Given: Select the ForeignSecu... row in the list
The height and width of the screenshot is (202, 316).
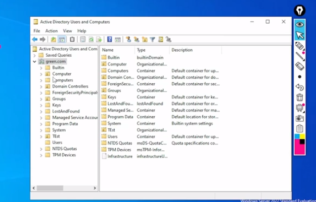Looking at the screenshot, I should point(121,84).
